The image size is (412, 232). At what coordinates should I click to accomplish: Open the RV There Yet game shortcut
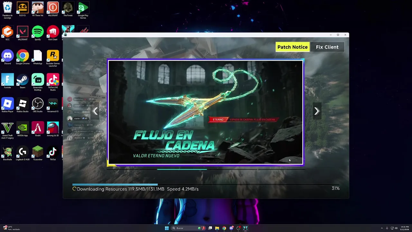[38, 9]
